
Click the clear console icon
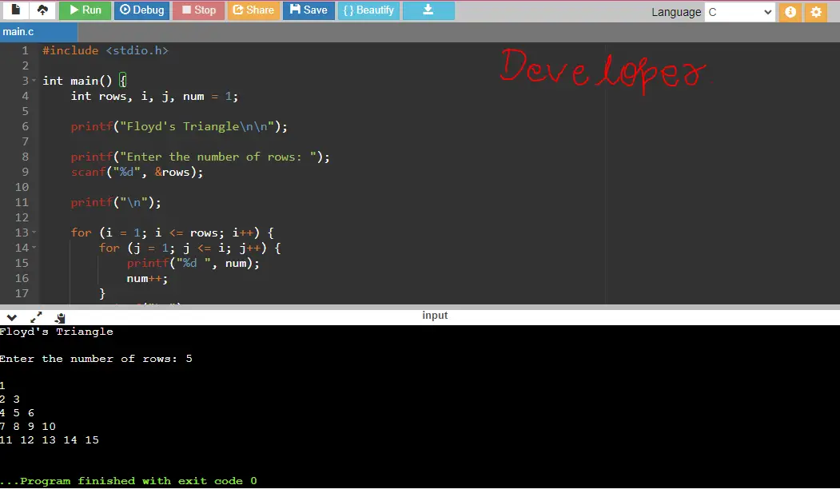click(59, 317)
